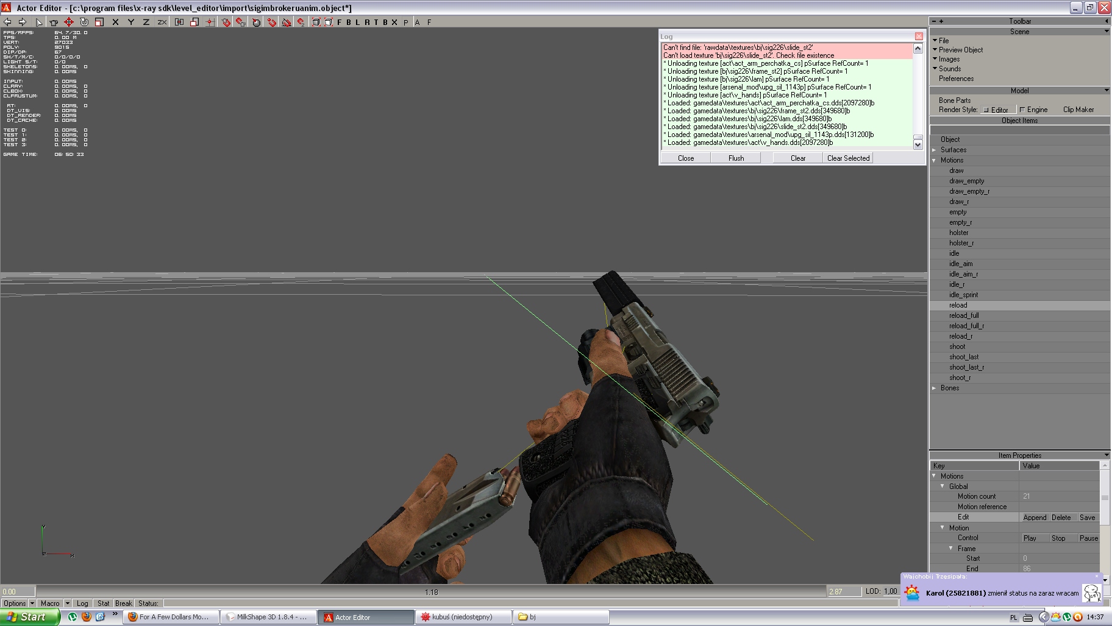This screenshot has width=1112, height=626.
Task: Select the Scale tool icon
Action: coord(99,22)
